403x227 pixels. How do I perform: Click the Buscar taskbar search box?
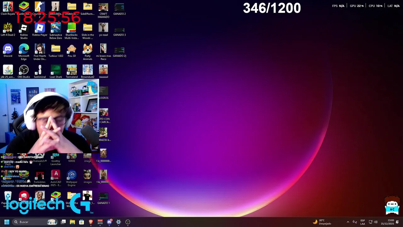[36, 222]
